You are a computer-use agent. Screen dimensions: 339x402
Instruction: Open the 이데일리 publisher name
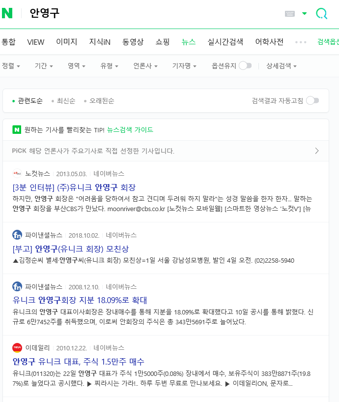(37, 348)
